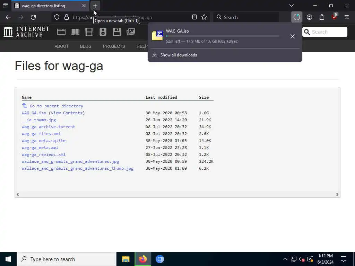
Task: Open Windows Start menu
Action: click(8, 259)
